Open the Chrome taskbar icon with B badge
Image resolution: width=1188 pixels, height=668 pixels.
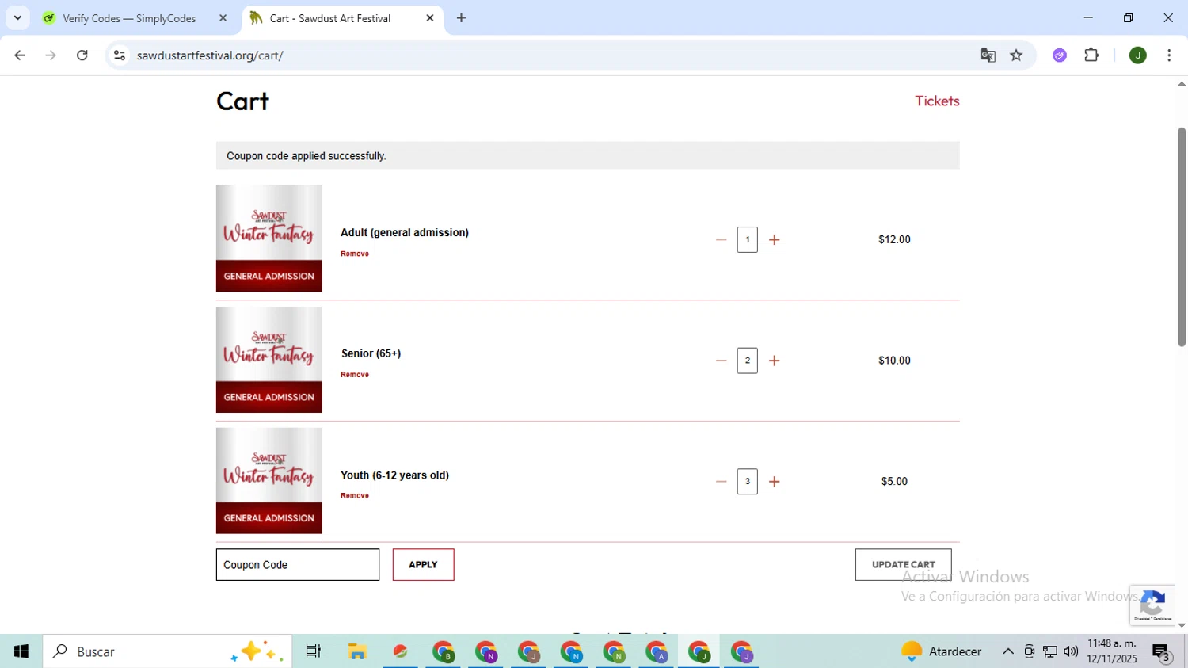pyautogui.click(x=444, y=651)
